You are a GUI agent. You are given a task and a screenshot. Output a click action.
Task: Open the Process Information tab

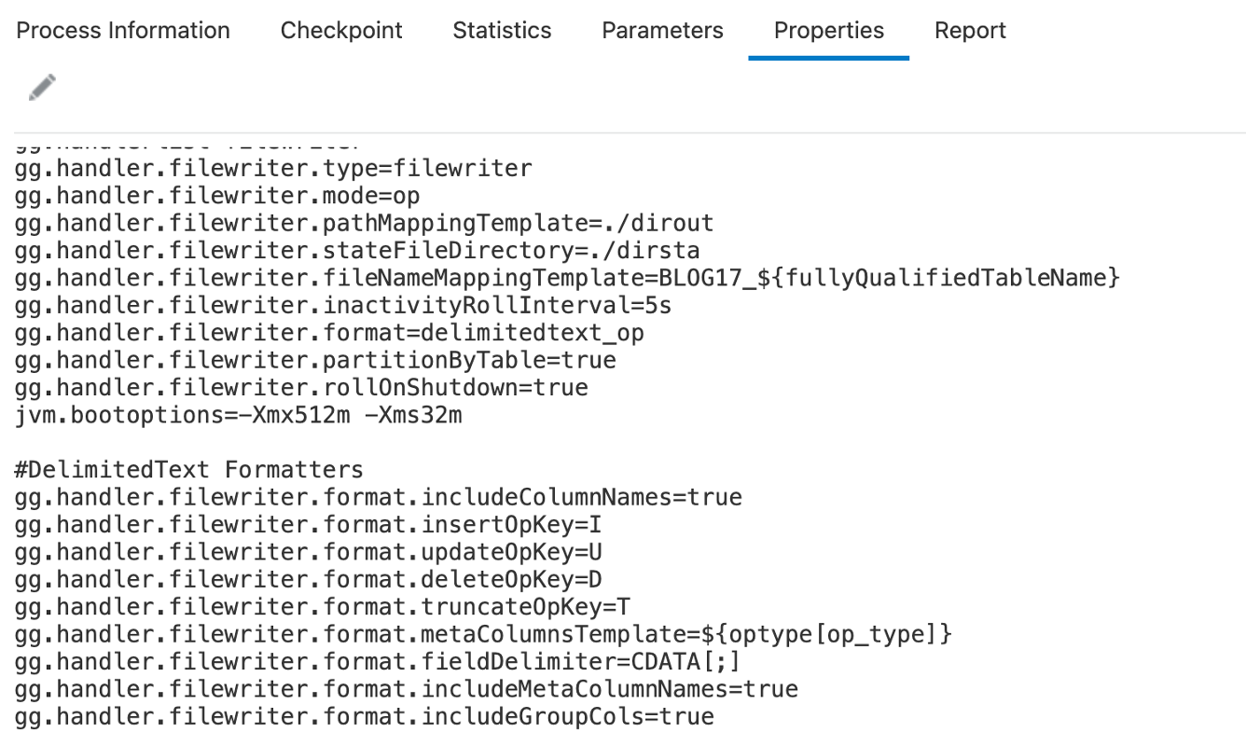click(123, 31)
